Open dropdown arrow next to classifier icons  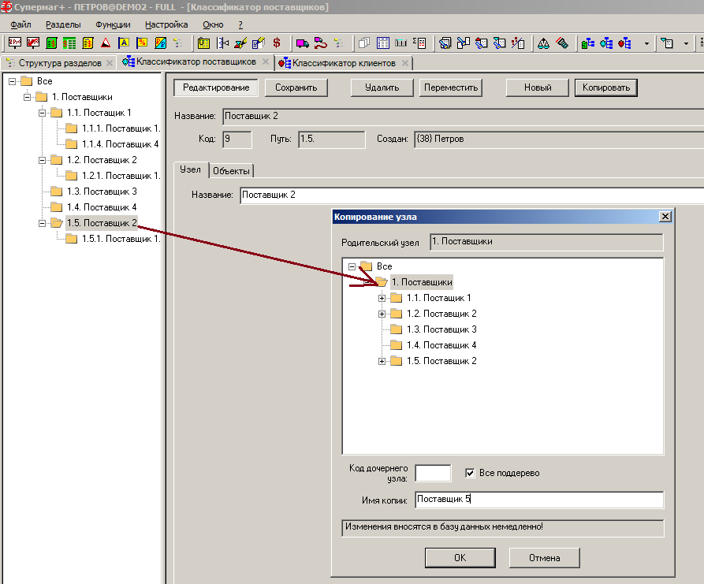point(646,43)
